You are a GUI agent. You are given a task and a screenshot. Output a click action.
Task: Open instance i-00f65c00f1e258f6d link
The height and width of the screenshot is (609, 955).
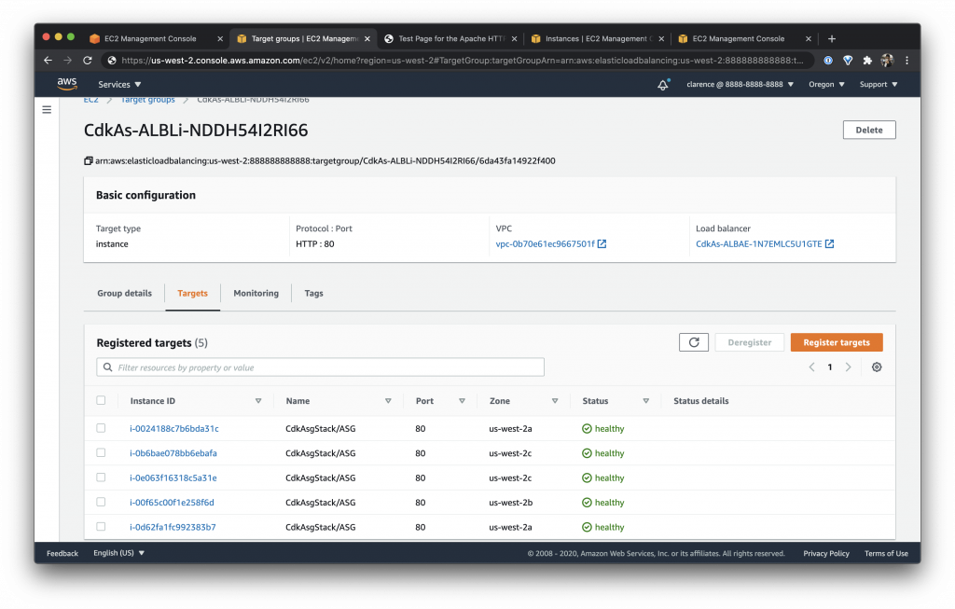point(172,503)
